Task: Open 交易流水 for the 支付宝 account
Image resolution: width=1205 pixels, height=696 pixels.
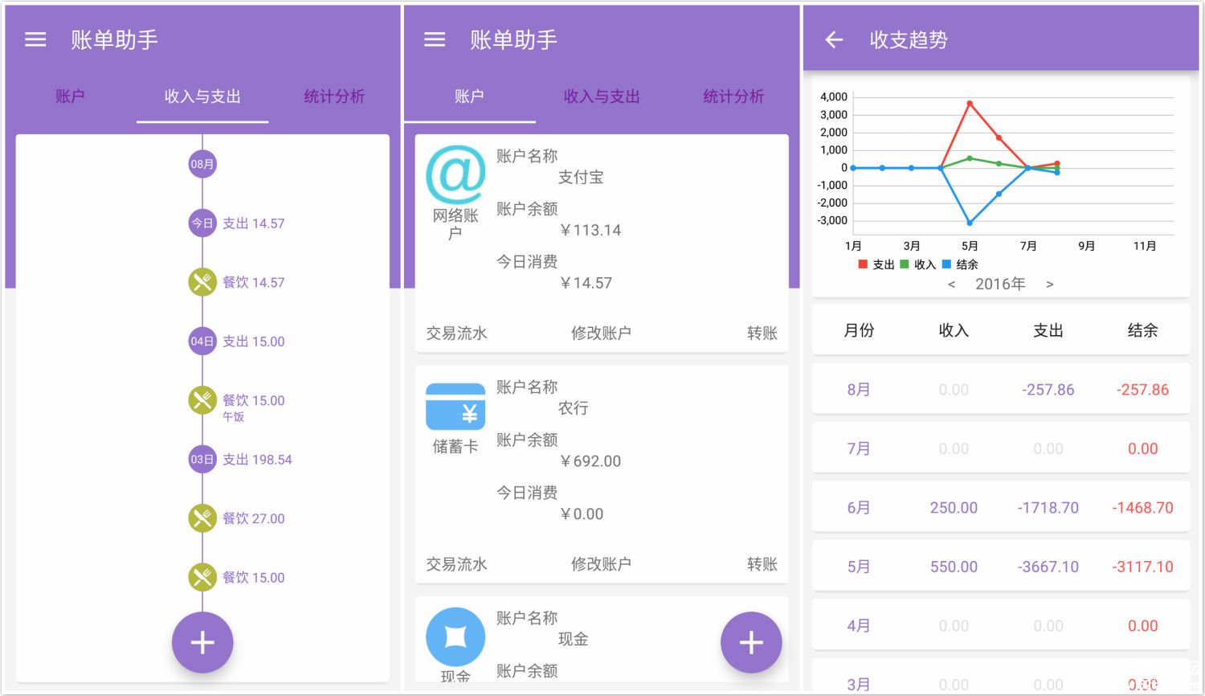Action: pyautogui.click(x=456, y=333)
